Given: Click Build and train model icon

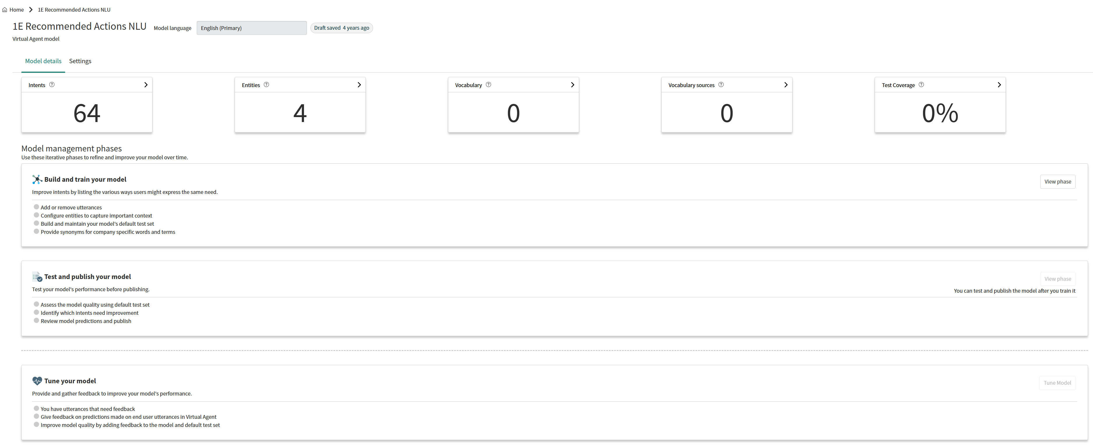Looking at the screenshot, I should [x=37, y=180].
